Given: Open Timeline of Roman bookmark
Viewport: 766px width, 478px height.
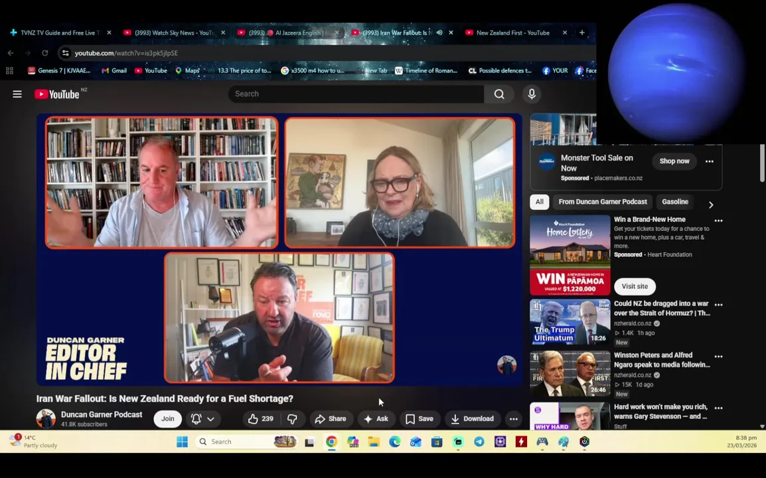Looking at the screenshot, I should (426, 70).
